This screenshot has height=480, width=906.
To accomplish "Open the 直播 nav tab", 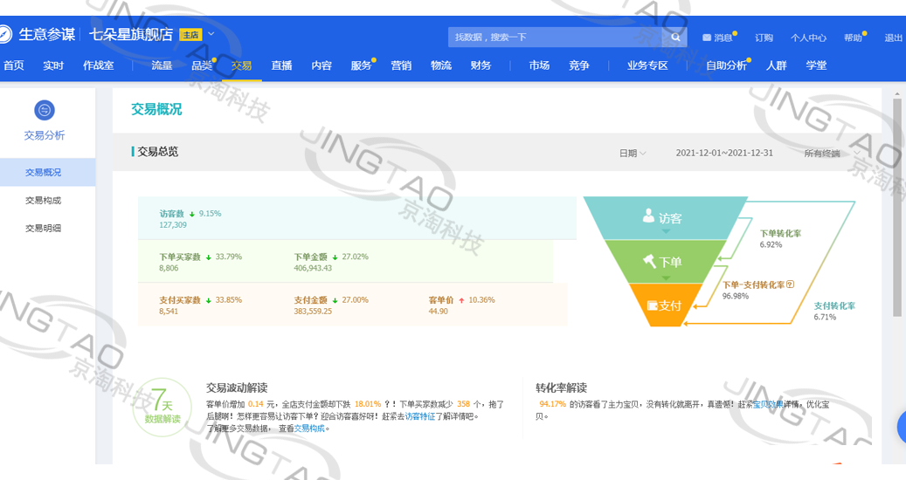I will click(x=281, y=65).
